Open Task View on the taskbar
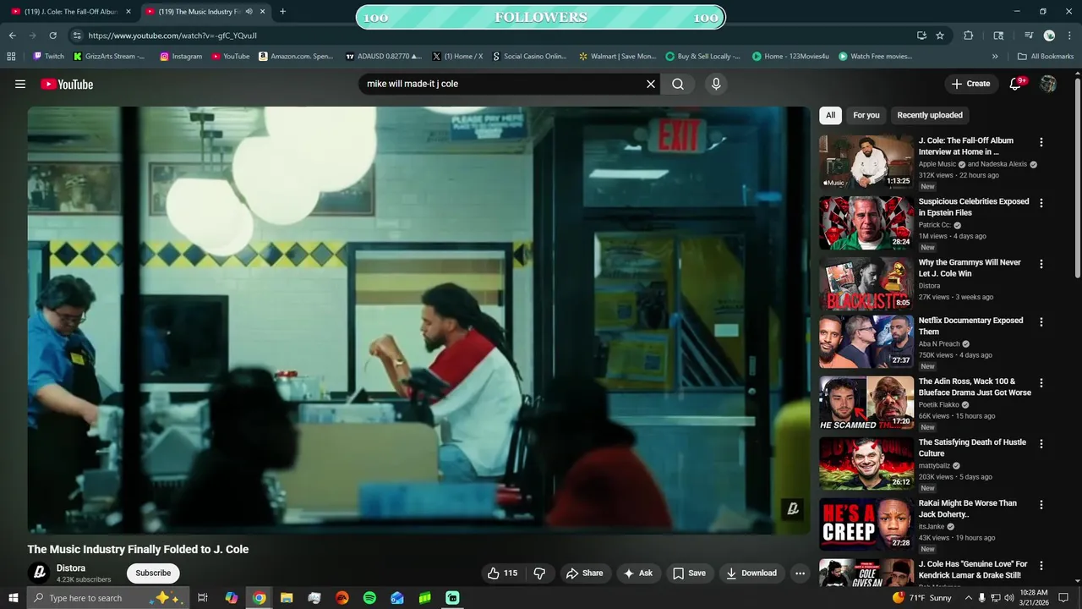Screen dimensions: 1082x609 click(203, 598)
